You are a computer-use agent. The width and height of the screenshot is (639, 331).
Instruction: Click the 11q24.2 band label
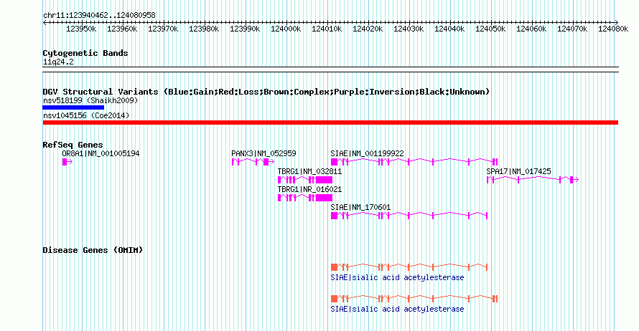pyautogui.click(x=58, y=62)
